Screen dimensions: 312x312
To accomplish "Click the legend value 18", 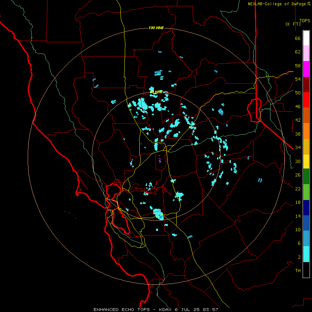I will 298,202.
